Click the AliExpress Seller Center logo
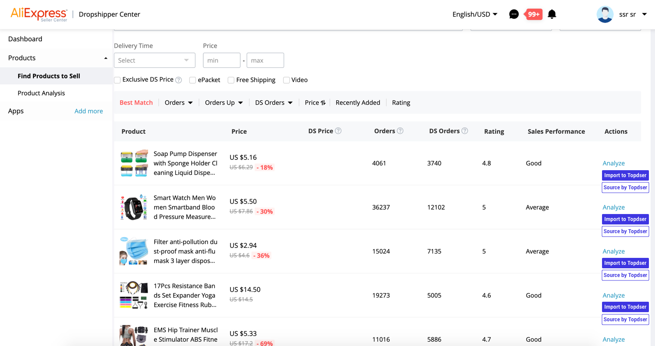This screenshot has width=655, height=346. pos(39,14)
